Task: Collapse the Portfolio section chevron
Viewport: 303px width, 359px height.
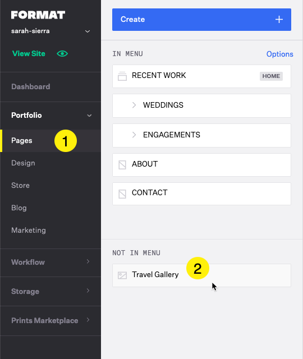Action: [x=89, y=116]
